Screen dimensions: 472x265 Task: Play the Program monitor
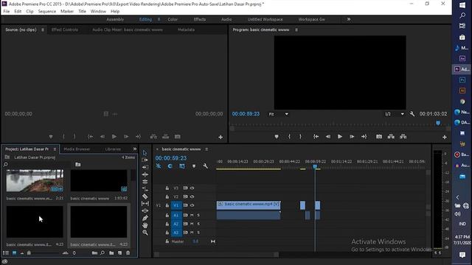point(340,136)
